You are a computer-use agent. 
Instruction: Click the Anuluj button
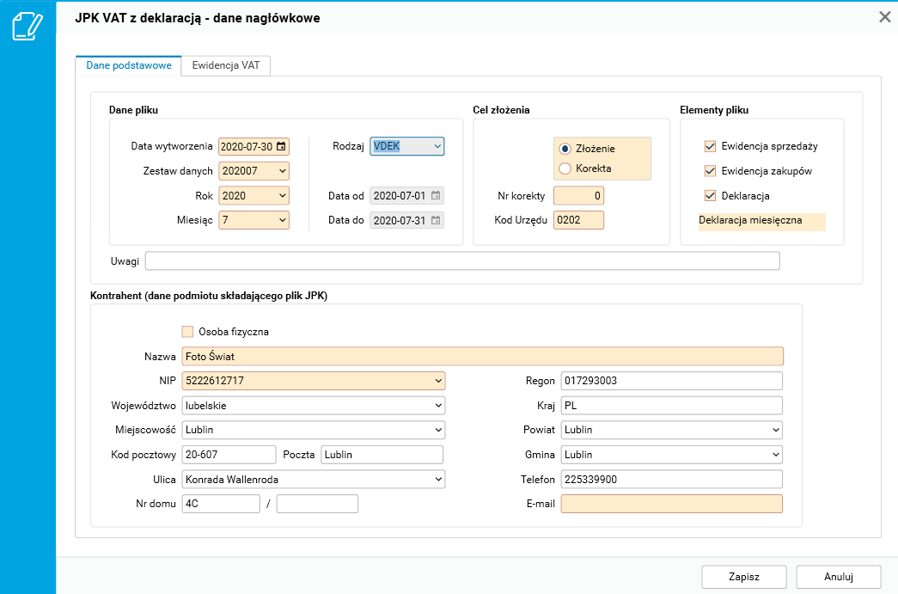(838, 577)
